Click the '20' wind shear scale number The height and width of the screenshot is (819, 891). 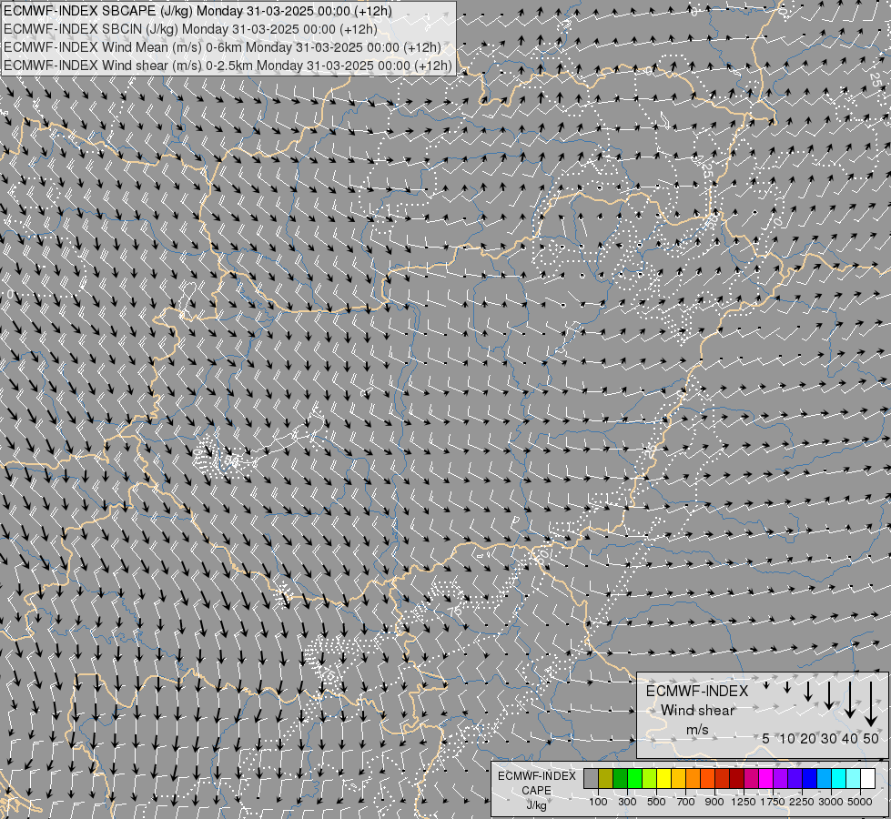(808, 738)
